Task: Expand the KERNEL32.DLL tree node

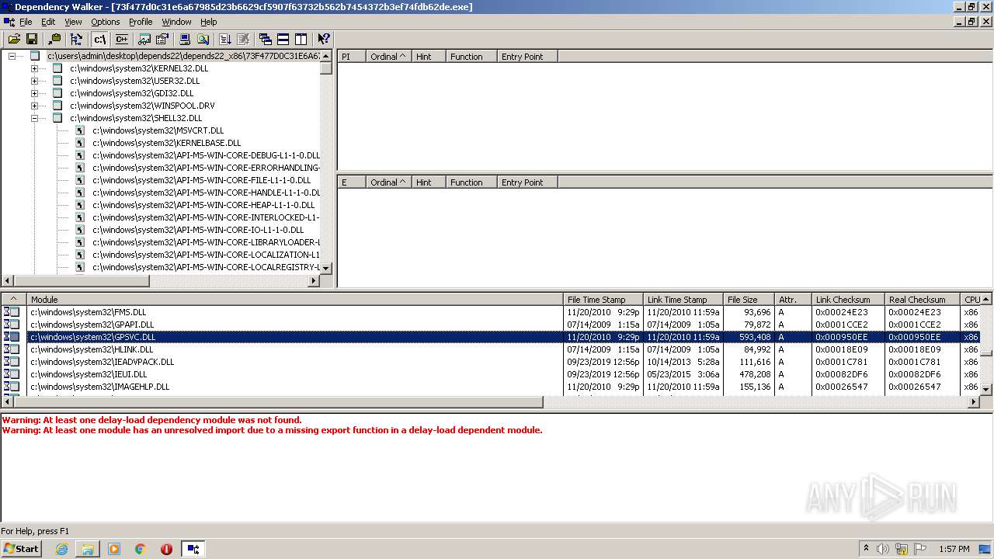Action: click(x=34, y=68)
